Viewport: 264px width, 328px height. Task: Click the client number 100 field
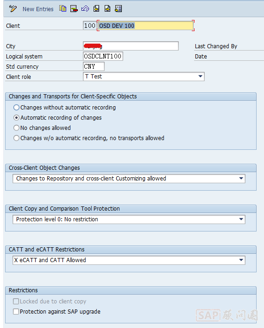coord(89,26)
